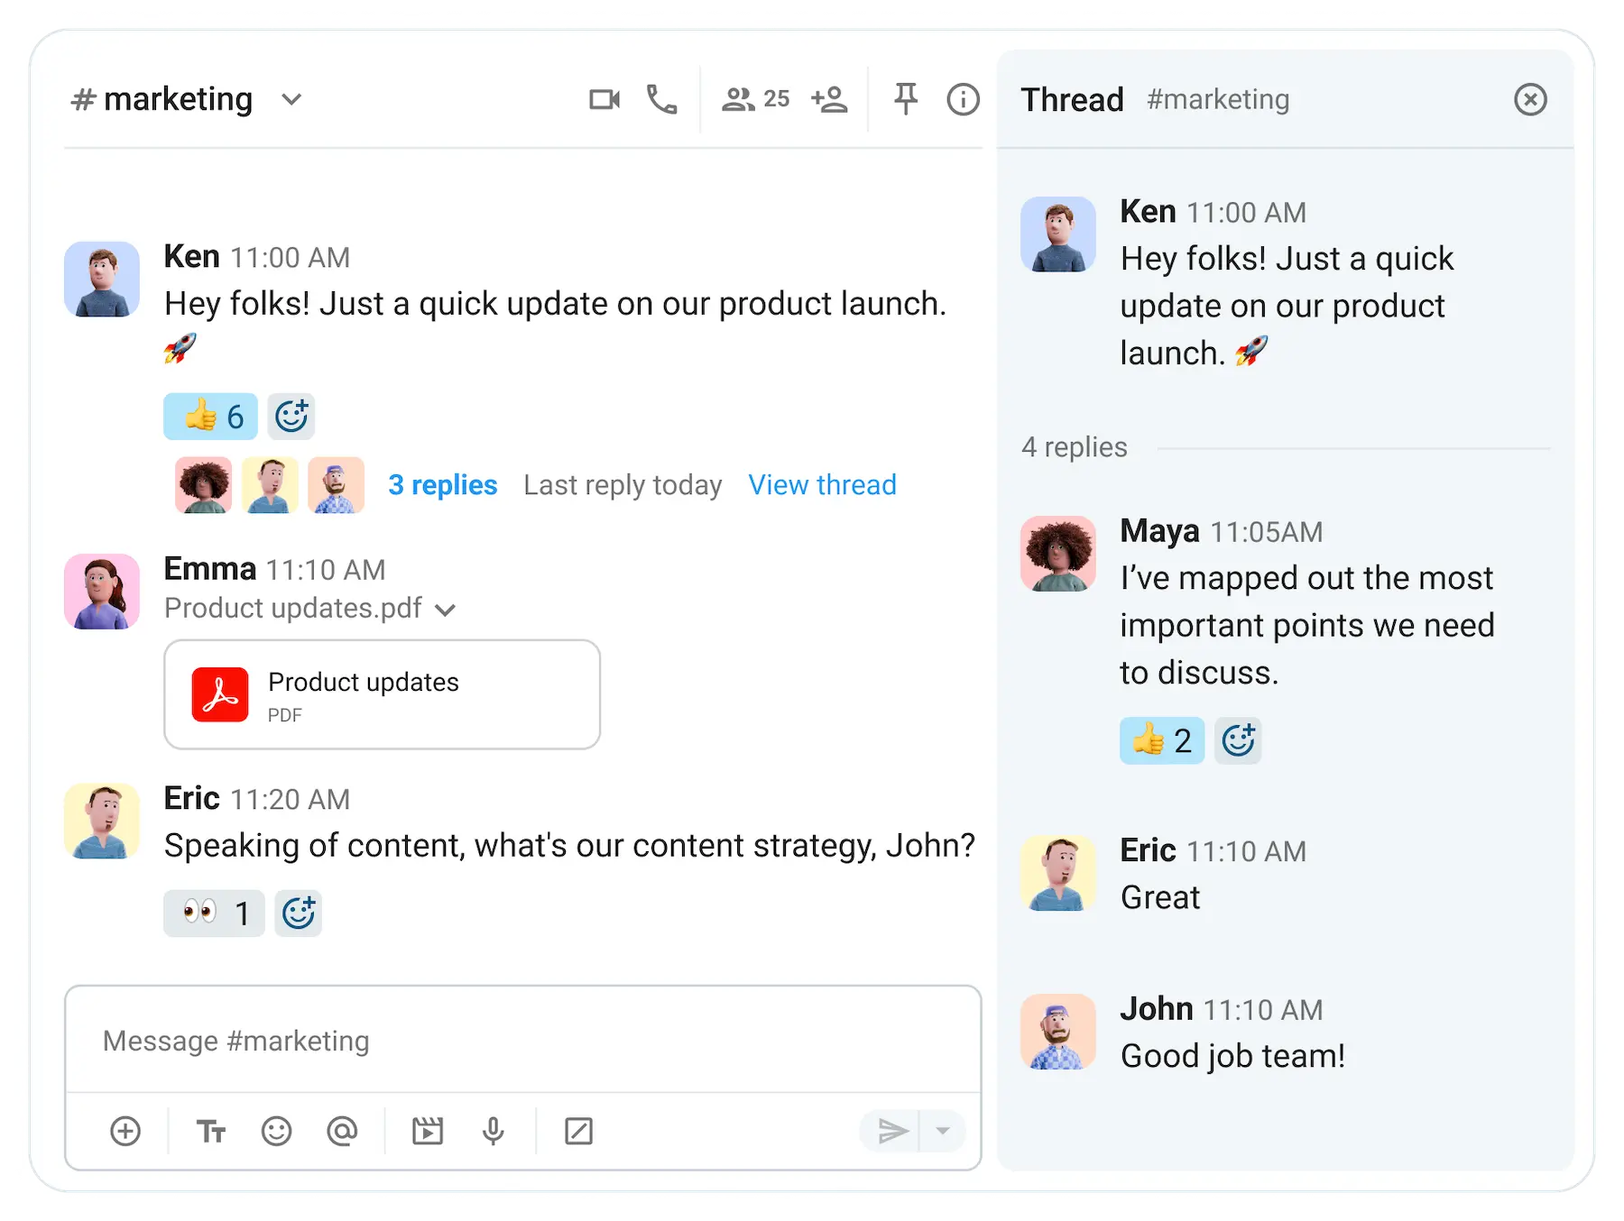Click the View thread link

coord(822,485)
